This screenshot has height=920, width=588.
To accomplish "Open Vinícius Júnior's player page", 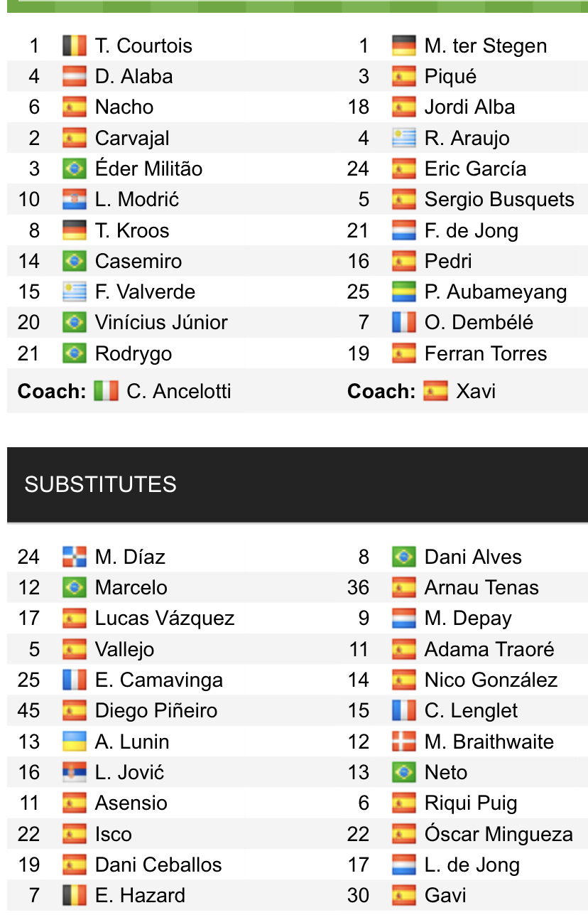I will tap(161, 322).
